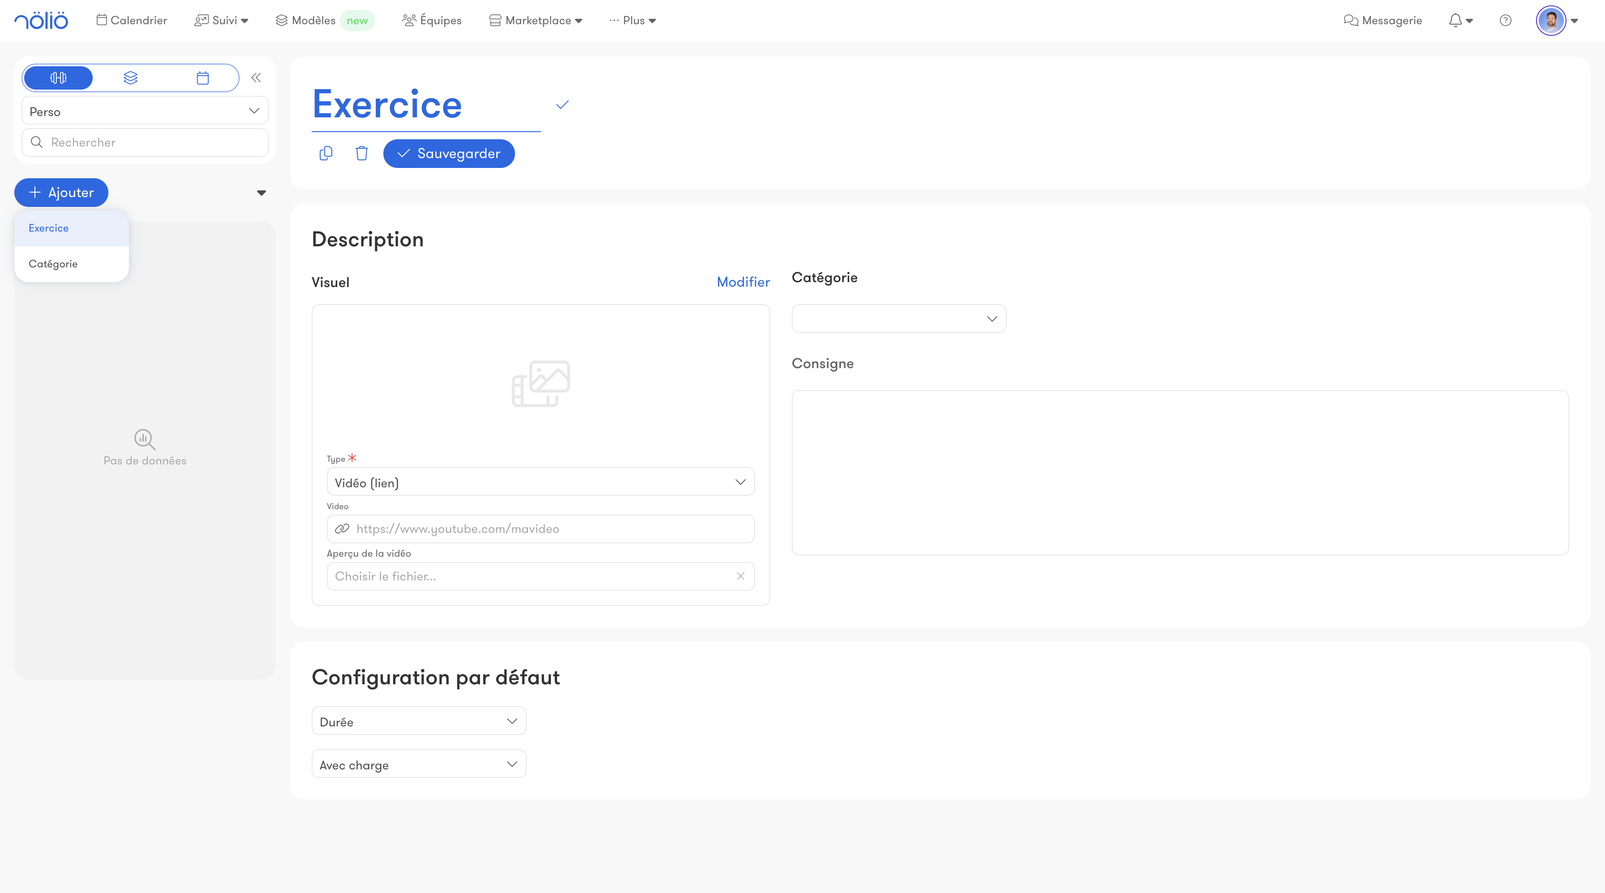Confirm title with checkmark icon
This screenshot has height=893, width=1605.
pyautogui.click(x=562, y=105)
